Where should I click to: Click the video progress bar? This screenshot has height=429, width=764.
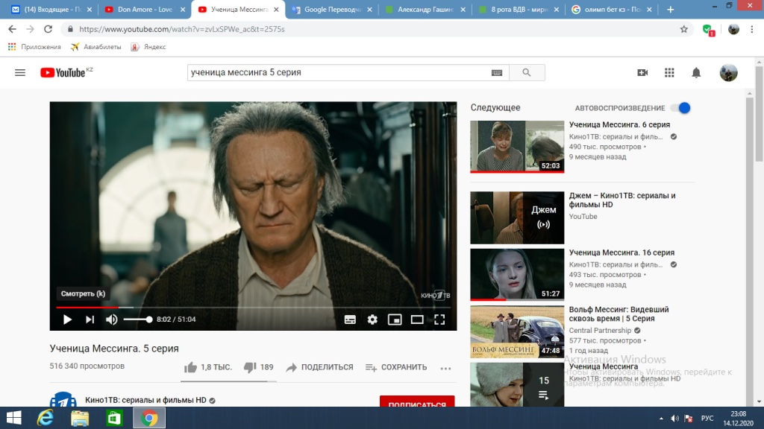(x=254, y=308)
